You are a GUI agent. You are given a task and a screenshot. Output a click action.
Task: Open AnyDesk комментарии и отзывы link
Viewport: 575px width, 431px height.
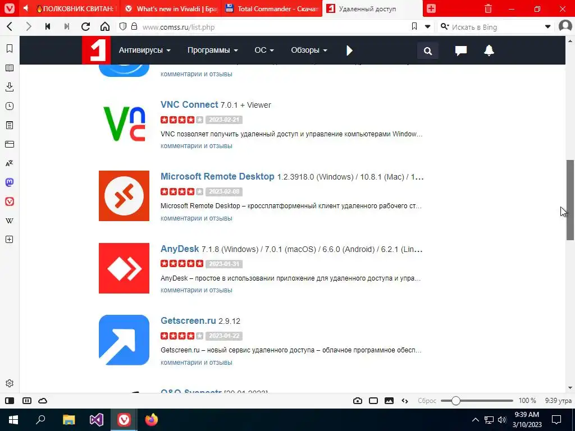click(196, 290)
